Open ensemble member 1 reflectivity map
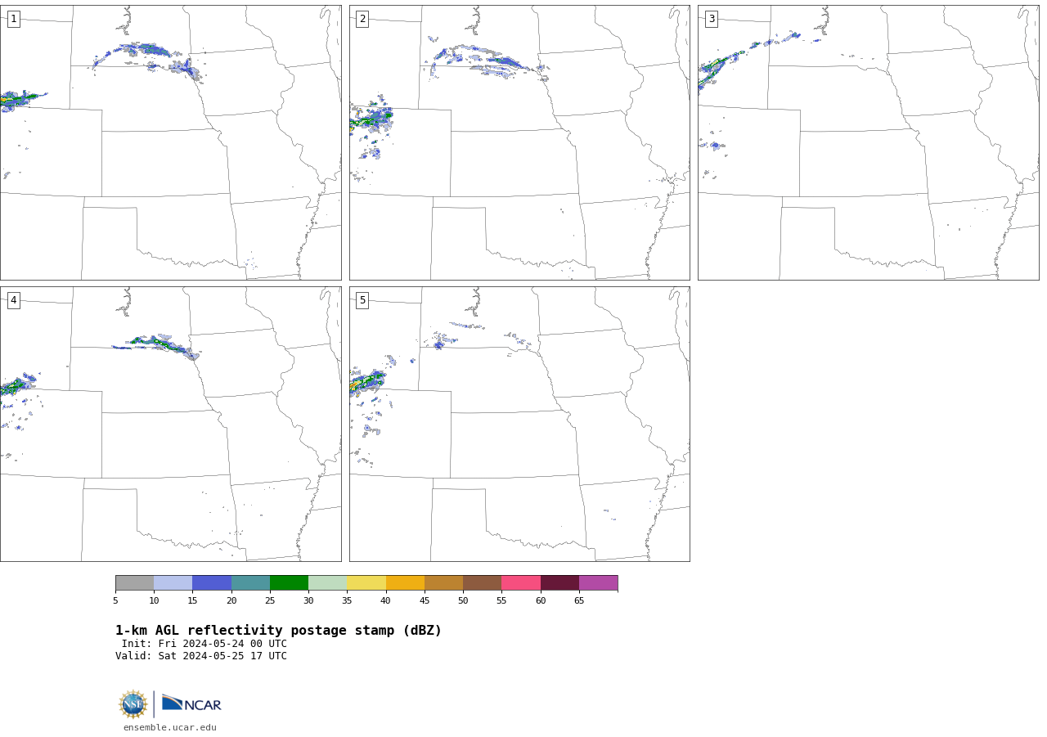 [170, 142]
